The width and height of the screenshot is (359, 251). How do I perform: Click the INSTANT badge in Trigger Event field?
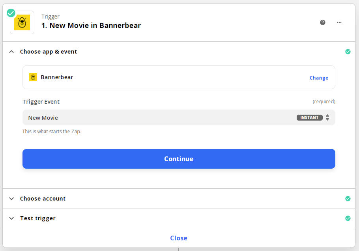[x=309, y=117]
